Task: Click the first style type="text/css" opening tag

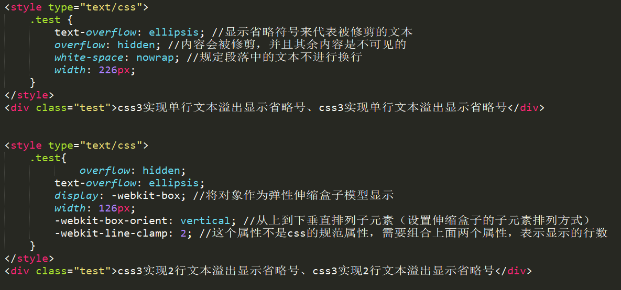Action: point(77,7)
